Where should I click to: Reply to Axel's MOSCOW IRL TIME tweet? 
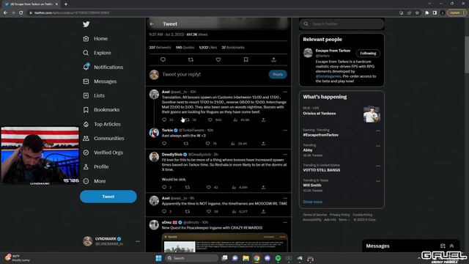click(164, 211)
